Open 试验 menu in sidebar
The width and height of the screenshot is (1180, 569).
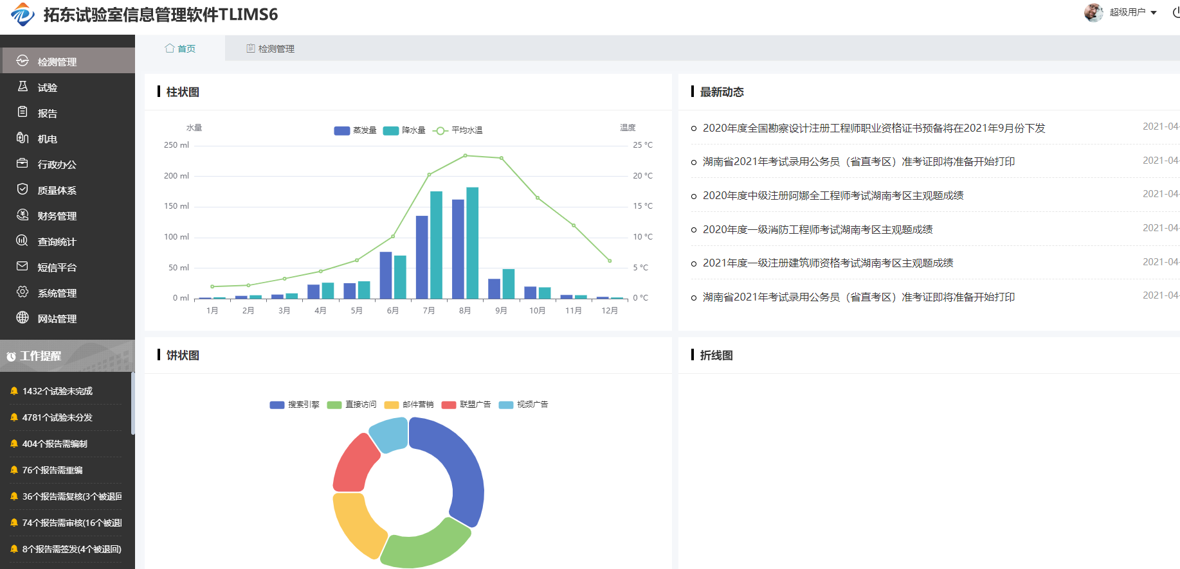pyautogui.click(x=68, y=87)
